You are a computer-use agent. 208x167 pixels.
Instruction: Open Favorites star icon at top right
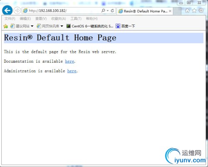[x=194, y=10]
